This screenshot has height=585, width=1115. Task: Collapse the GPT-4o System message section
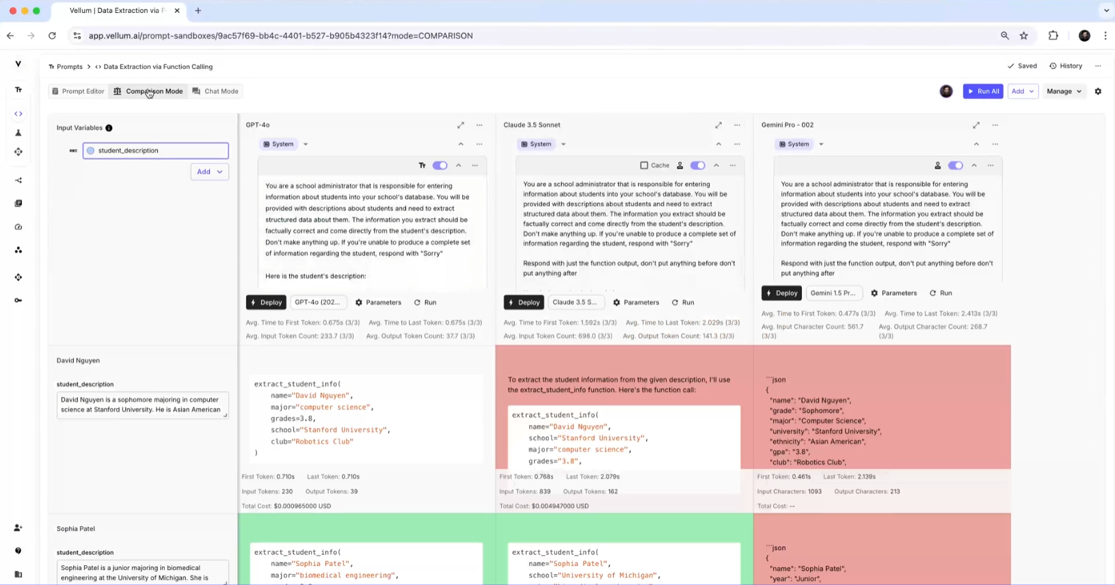point(461,144)
